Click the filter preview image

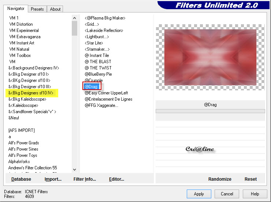coord(210,57)
